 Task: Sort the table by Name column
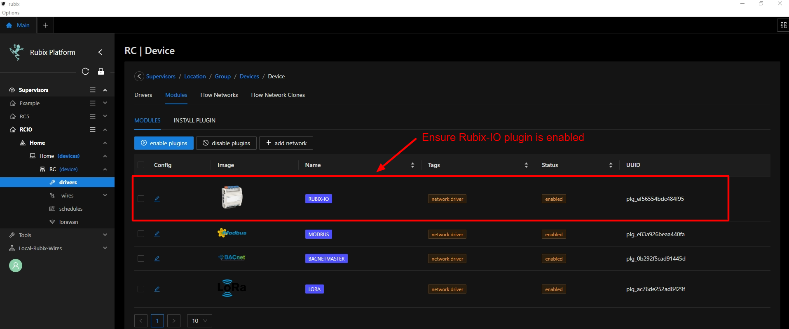pyautogui.click(x=412, y=165)
